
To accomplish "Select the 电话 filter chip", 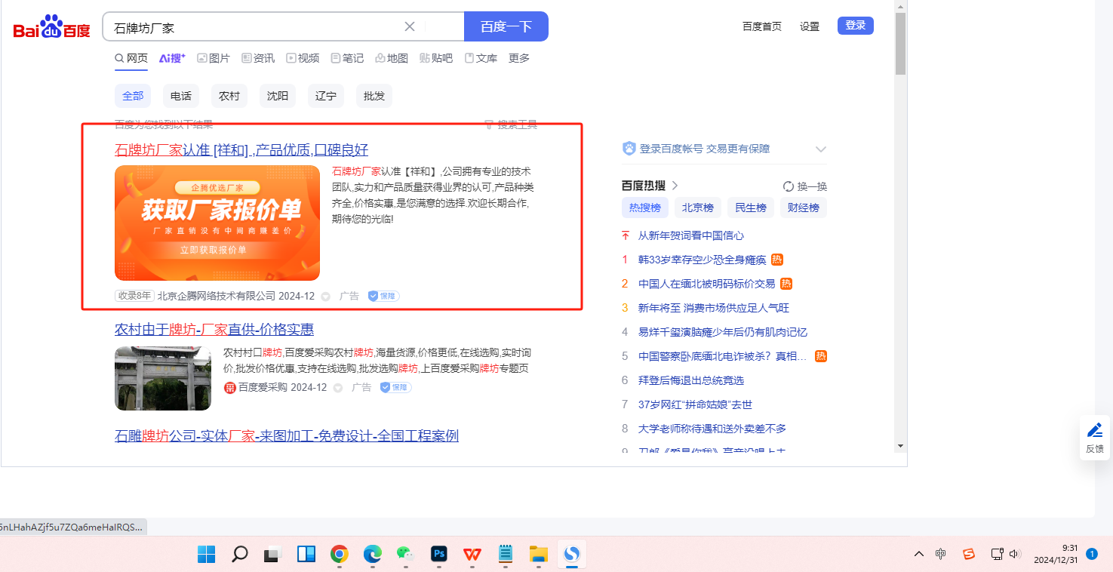I will point(181,96).
